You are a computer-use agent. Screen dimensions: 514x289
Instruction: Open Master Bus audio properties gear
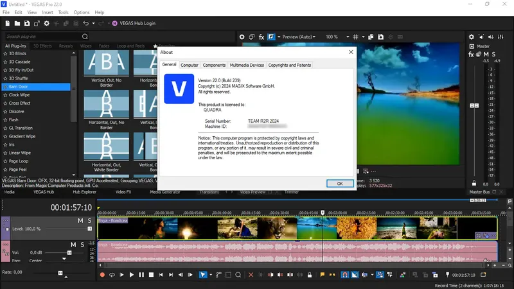[471, 37]
